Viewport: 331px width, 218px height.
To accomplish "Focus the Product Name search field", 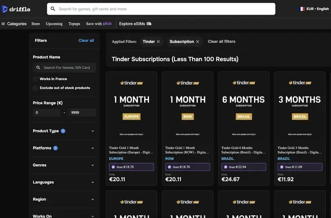I will 64,68.
